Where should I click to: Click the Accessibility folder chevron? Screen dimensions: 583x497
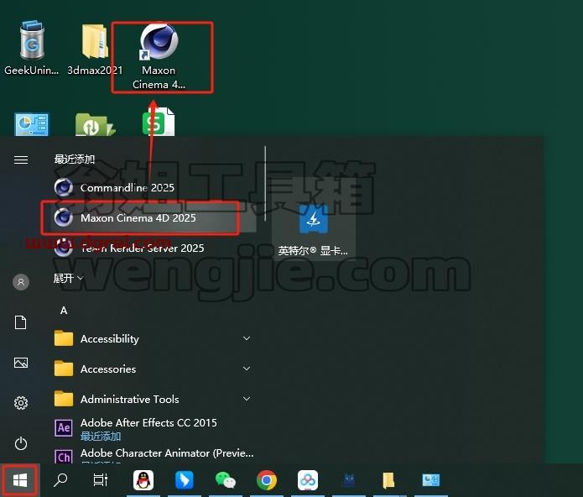247,338
